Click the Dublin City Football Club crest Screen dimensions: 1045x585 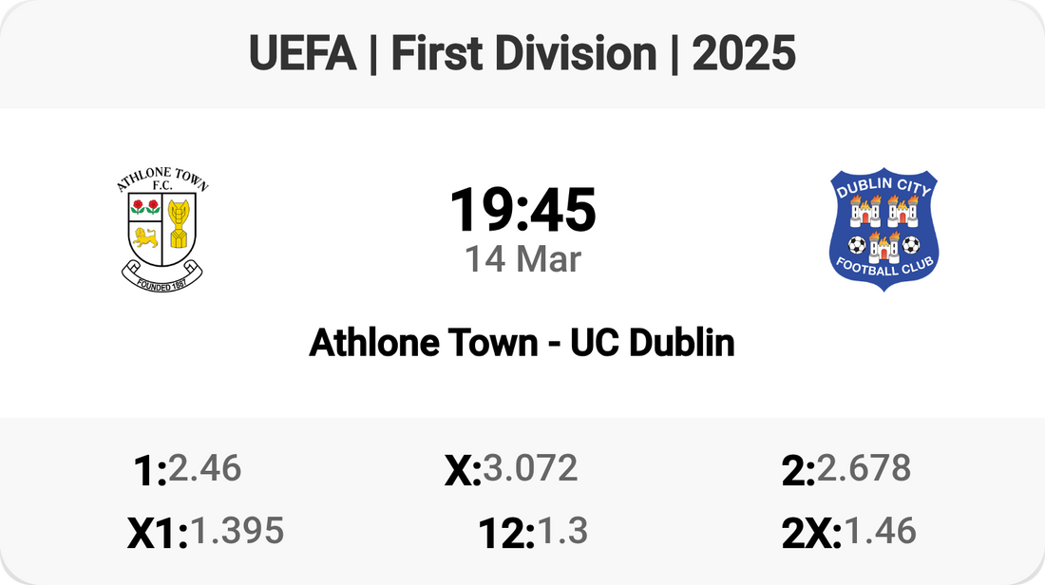point(883,229)
